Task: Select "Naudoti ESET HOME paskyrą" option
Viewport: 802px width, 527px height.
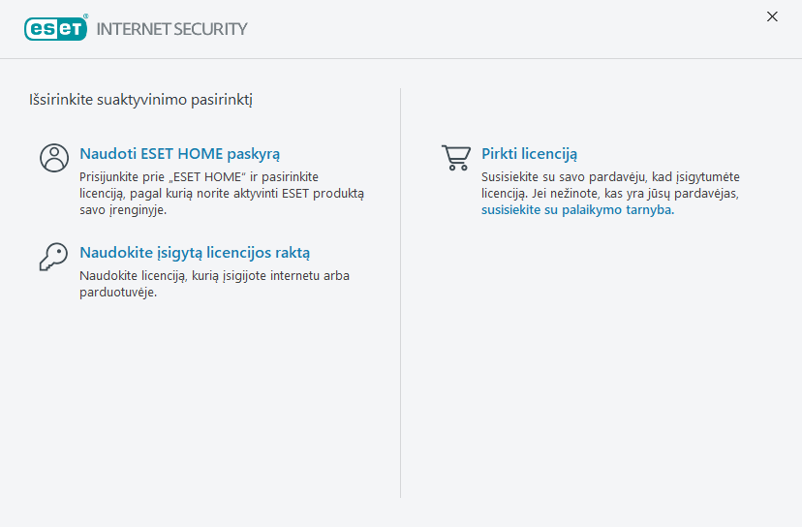Action: pos(179,154)
